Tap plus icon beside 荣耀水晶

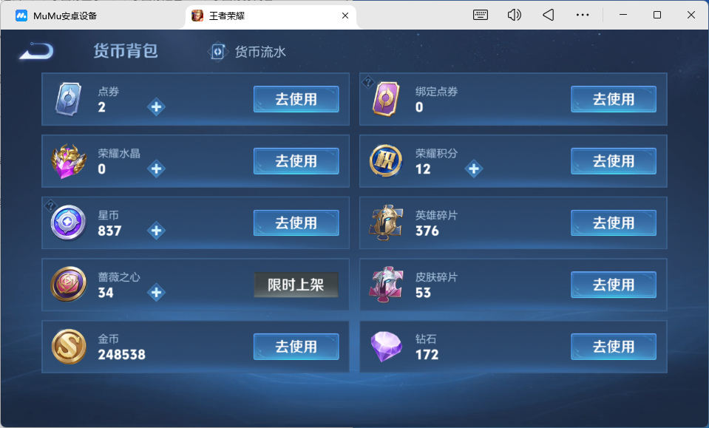156,169
